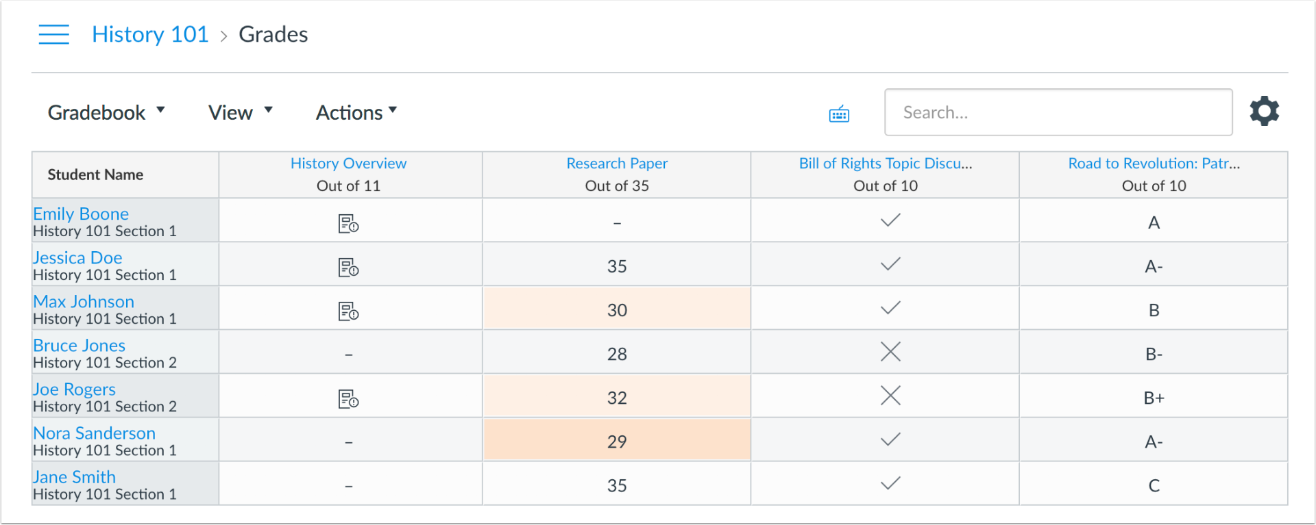Open Jane Smith's student profile link
Image resolution: width=1316 pixels, height=525 pixels.
click(75, 476)
